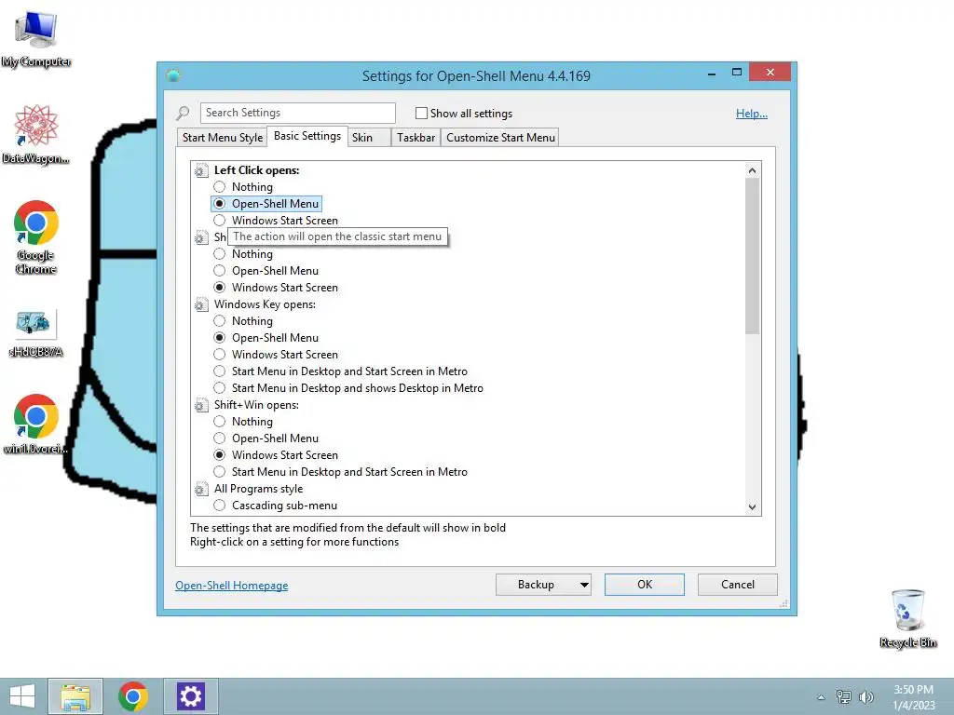The image size is (954, 715).
Task: Click the All Programs style setting icon
Action: pyautogui.click(x=201, y=489)
